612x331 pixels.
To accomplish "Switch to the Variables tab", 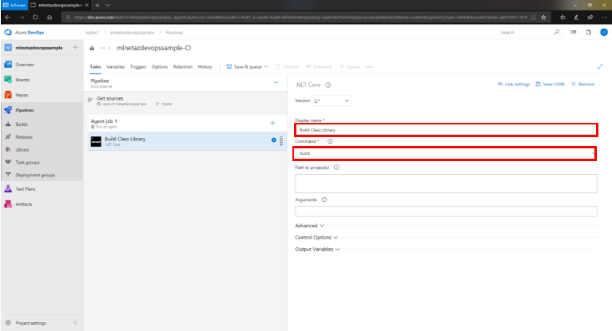I will (x=115, y=67).
